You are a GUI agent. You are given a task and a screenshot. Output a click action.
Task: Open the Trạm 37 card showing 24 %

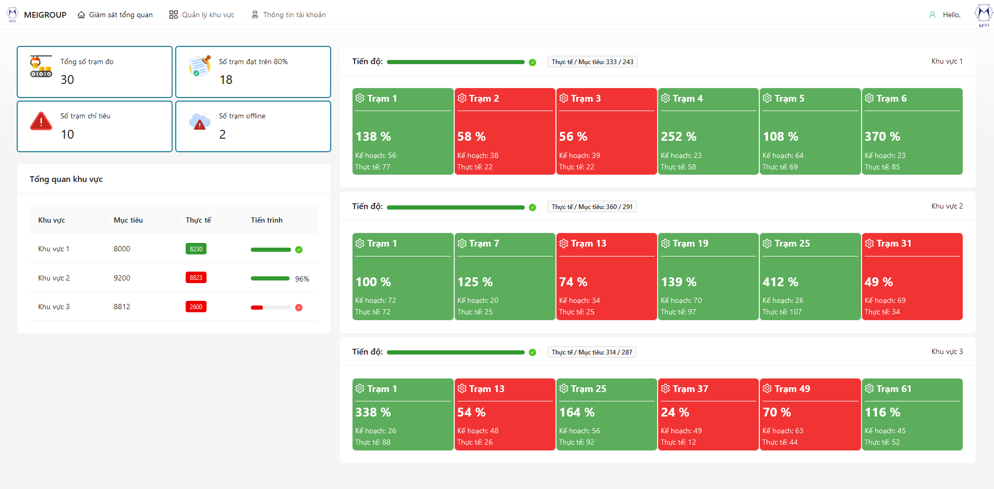click(708, 414)
